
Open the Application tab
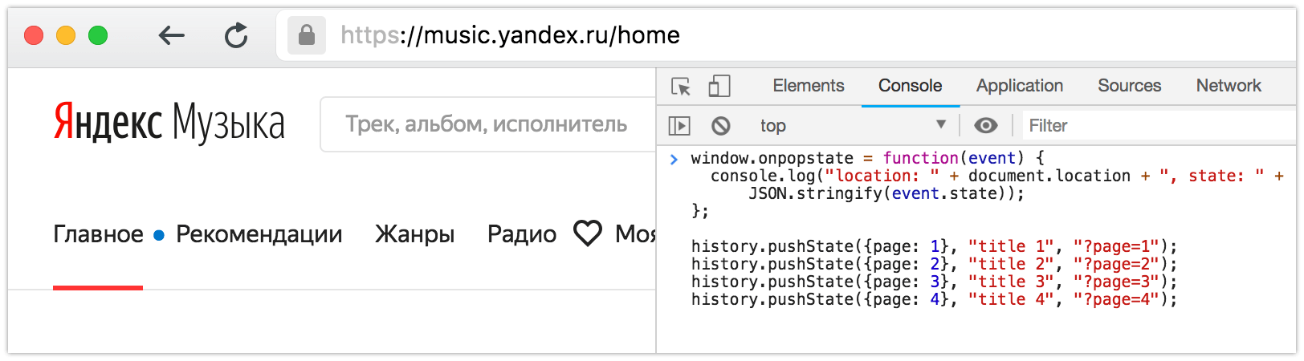[1019, 86]
